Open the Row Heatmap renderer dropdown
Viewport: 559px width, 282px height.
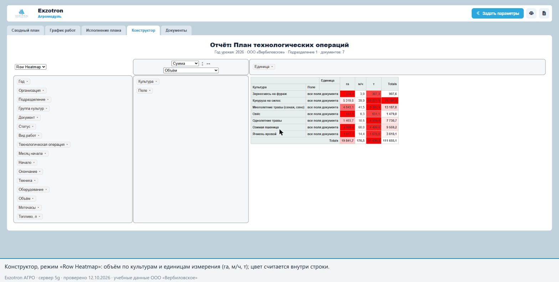pos(31,67)
